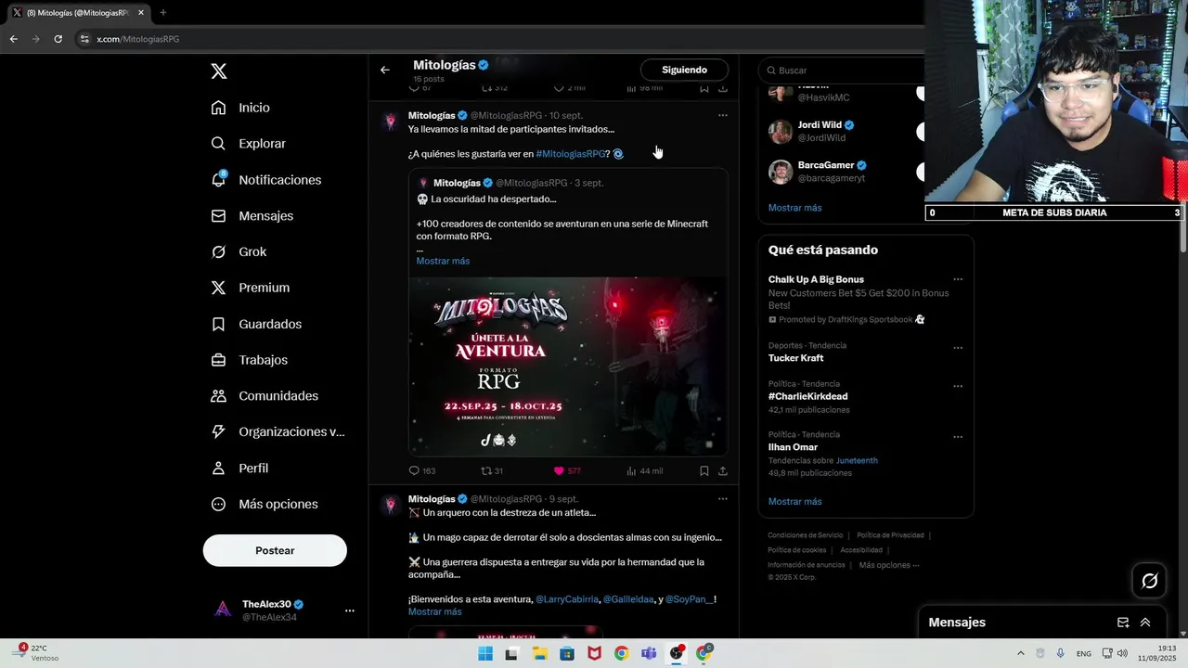Click the Postear button

275,550
